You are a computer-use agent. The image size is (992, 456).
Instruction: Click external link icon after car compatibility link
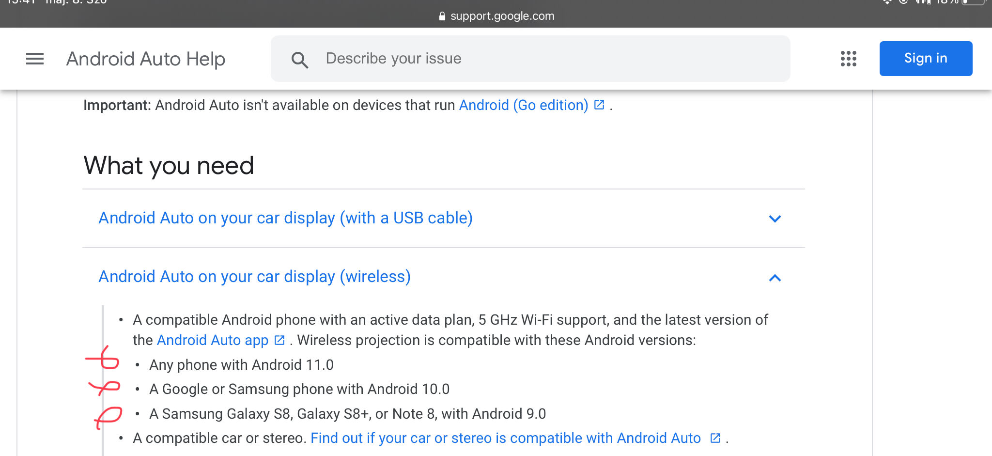tap(715, 438)
